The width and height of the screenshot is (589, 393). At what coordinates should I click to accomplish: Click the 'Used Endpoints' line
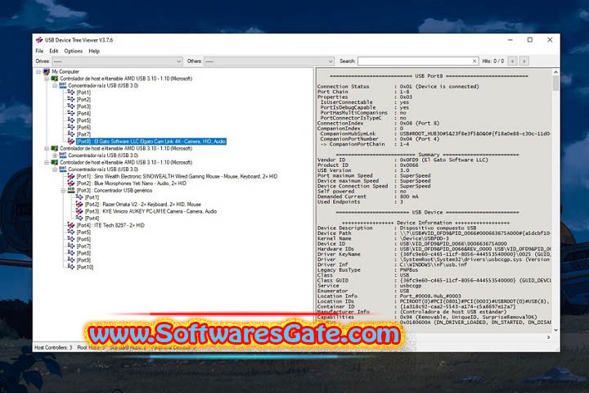point(360,202)
